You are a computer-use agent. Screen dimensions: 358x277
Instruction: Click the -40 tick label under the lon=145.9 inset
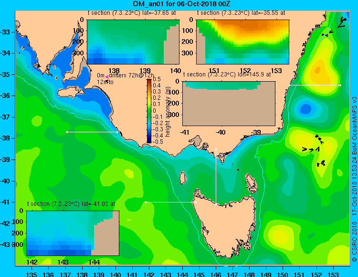click(x=221, y=132)
